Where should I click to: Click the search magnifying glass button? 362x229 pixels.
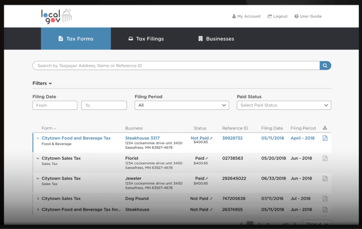pos(325,66)
